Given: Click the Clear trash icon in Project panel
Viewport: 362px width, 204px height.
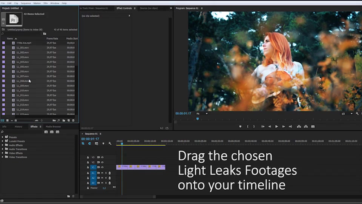Looking at the screenshot, I should tap(73, 121).
